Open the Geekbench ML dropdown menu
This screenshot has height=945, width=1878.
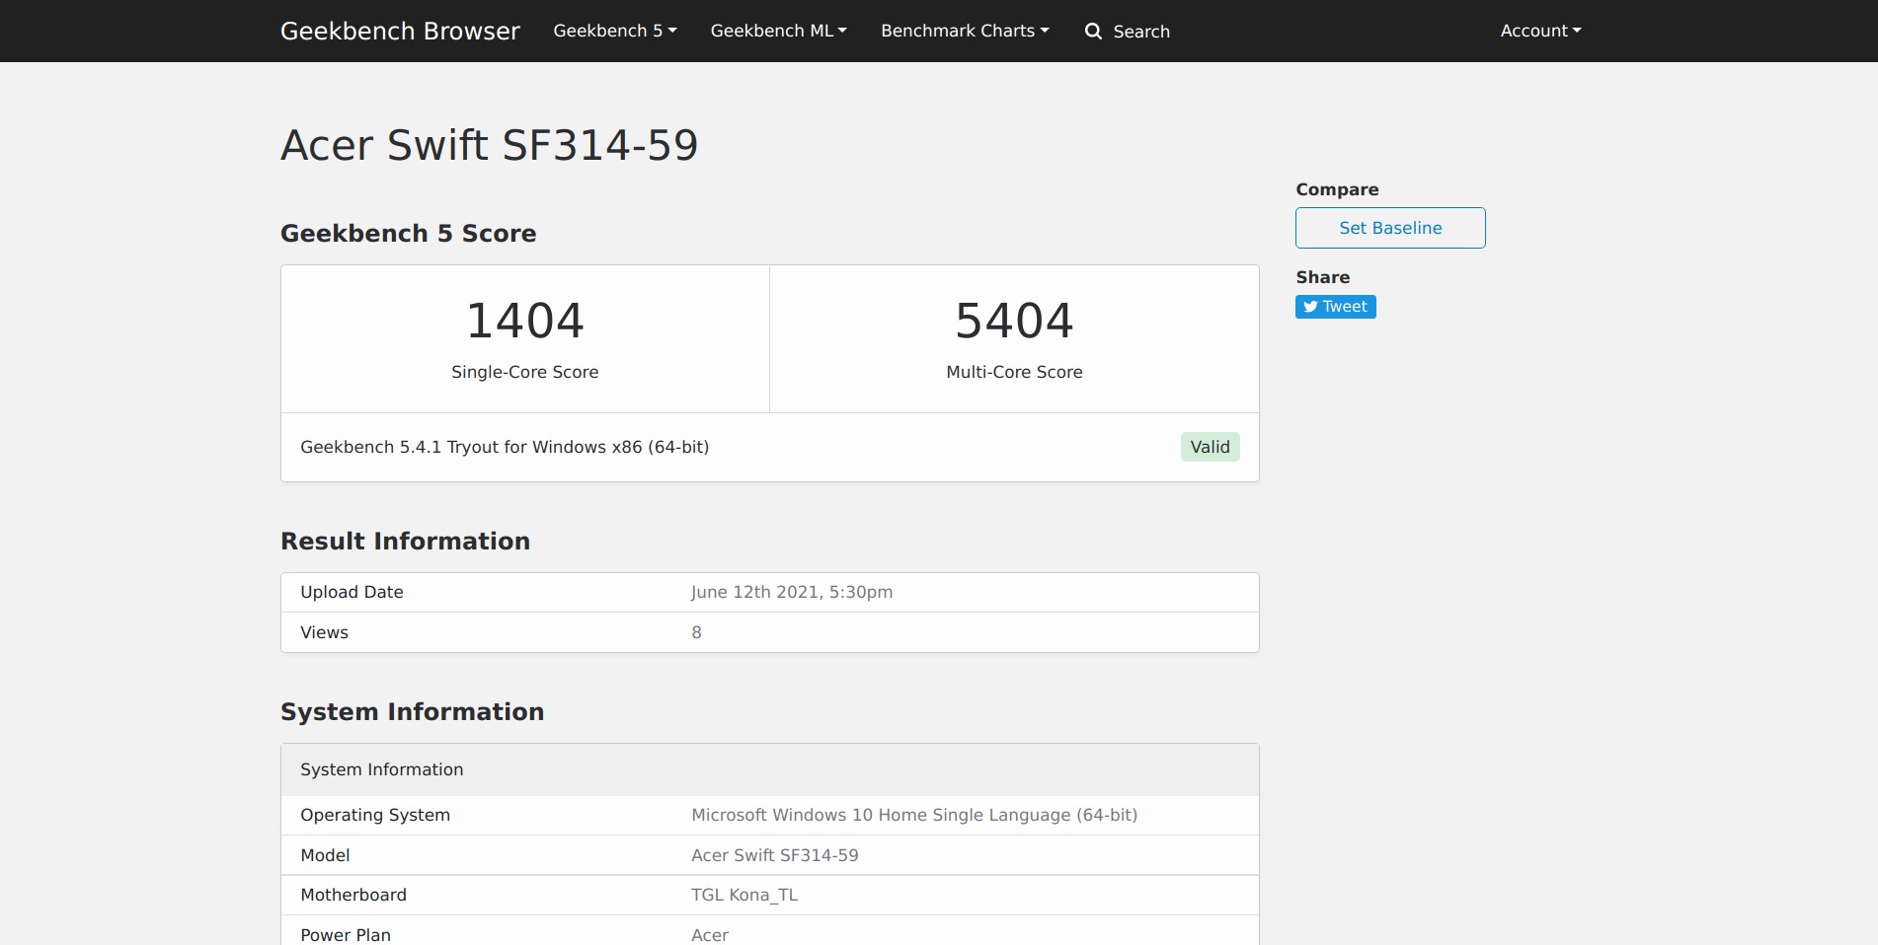pyautogui.click(x=778, y=31)
